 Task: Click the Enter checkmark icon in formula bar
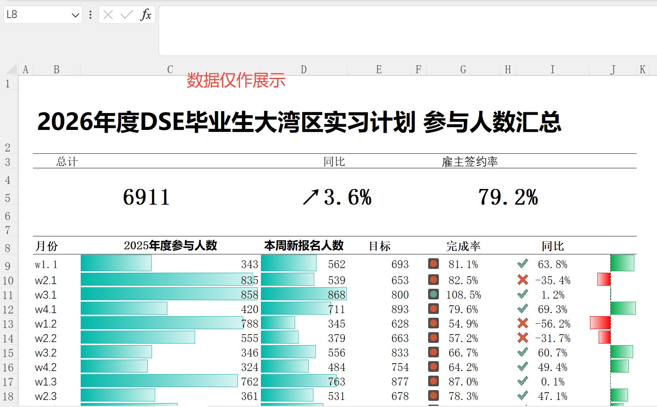tap(127, 15)
